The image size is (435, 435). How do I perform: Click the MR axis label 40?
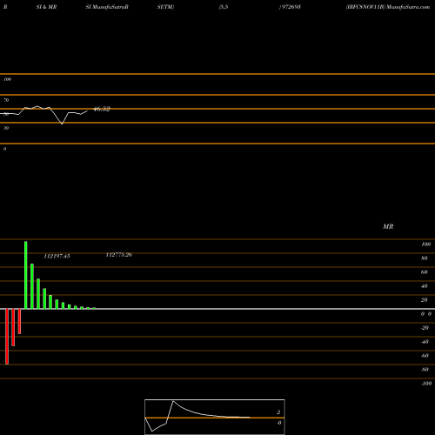coord(425,286)
